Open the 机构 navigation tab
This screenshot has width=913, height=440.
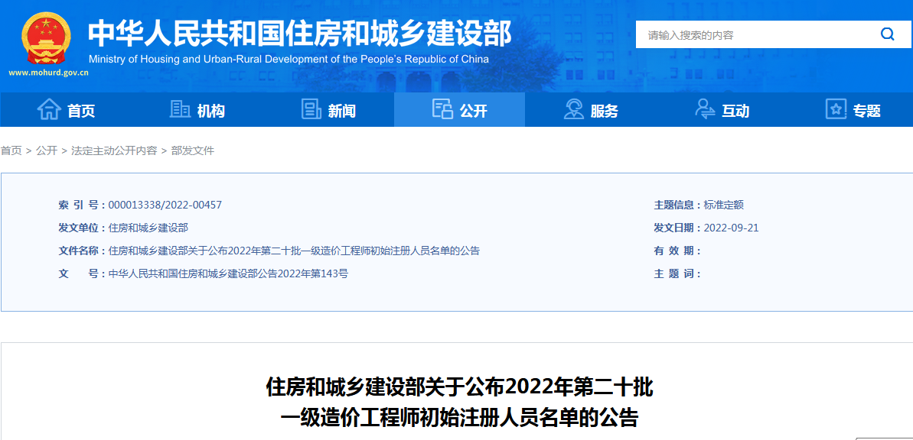tap(197, 109)
